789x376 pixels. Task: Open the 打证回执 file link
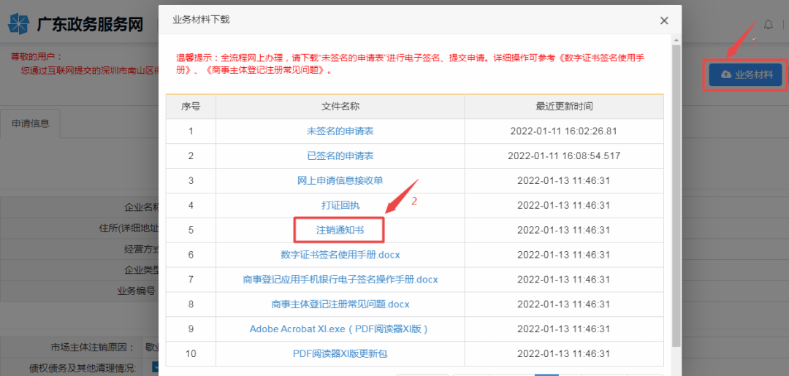pos(340,205)
